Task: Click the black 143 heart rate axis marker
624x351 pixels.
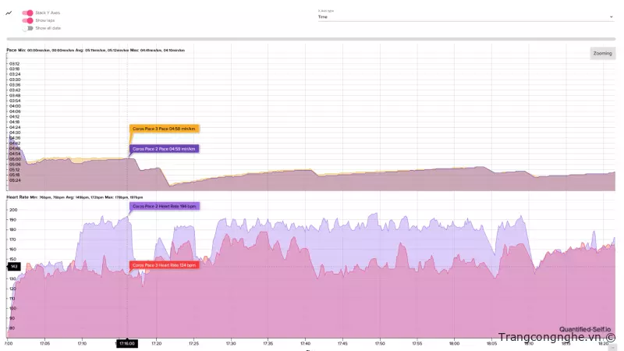Action: point(13,267)
